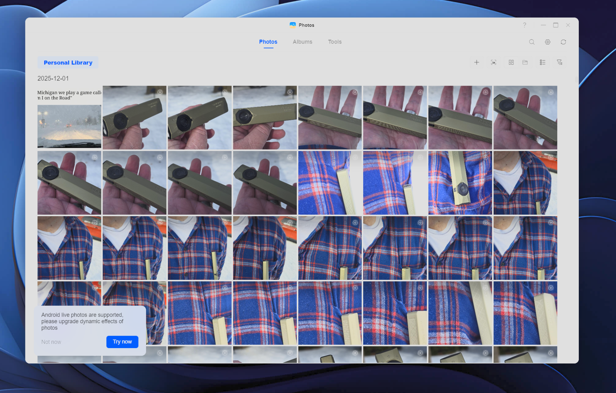Switch to the Albums tab
Screen dimensions: 616x393
tap(302, 42)
